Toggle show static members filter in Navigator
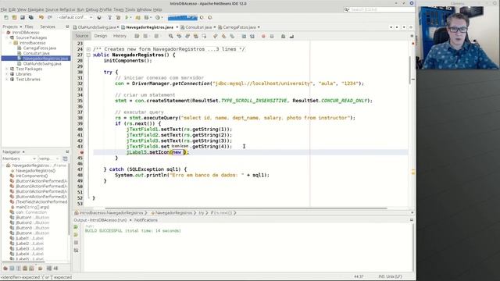500x281 pixels. tap(19, 269)
